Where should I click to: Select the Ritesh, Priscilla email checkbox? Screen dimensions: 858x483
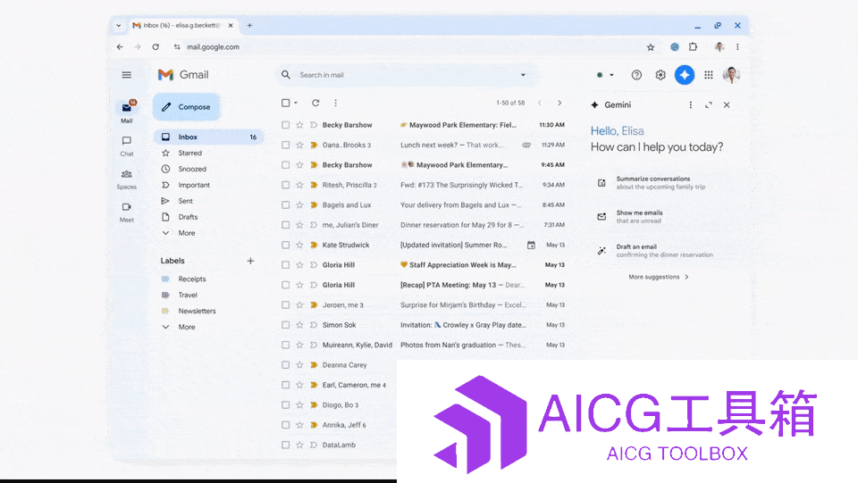[286, 185]
